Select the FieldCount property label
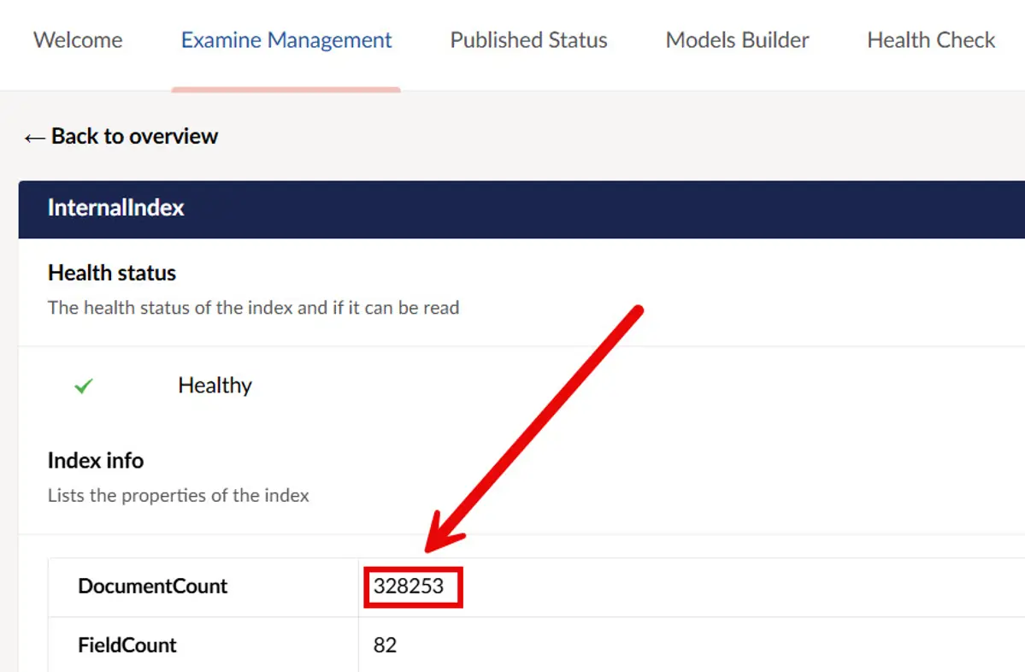1025x672 pixels. (127, 645)
